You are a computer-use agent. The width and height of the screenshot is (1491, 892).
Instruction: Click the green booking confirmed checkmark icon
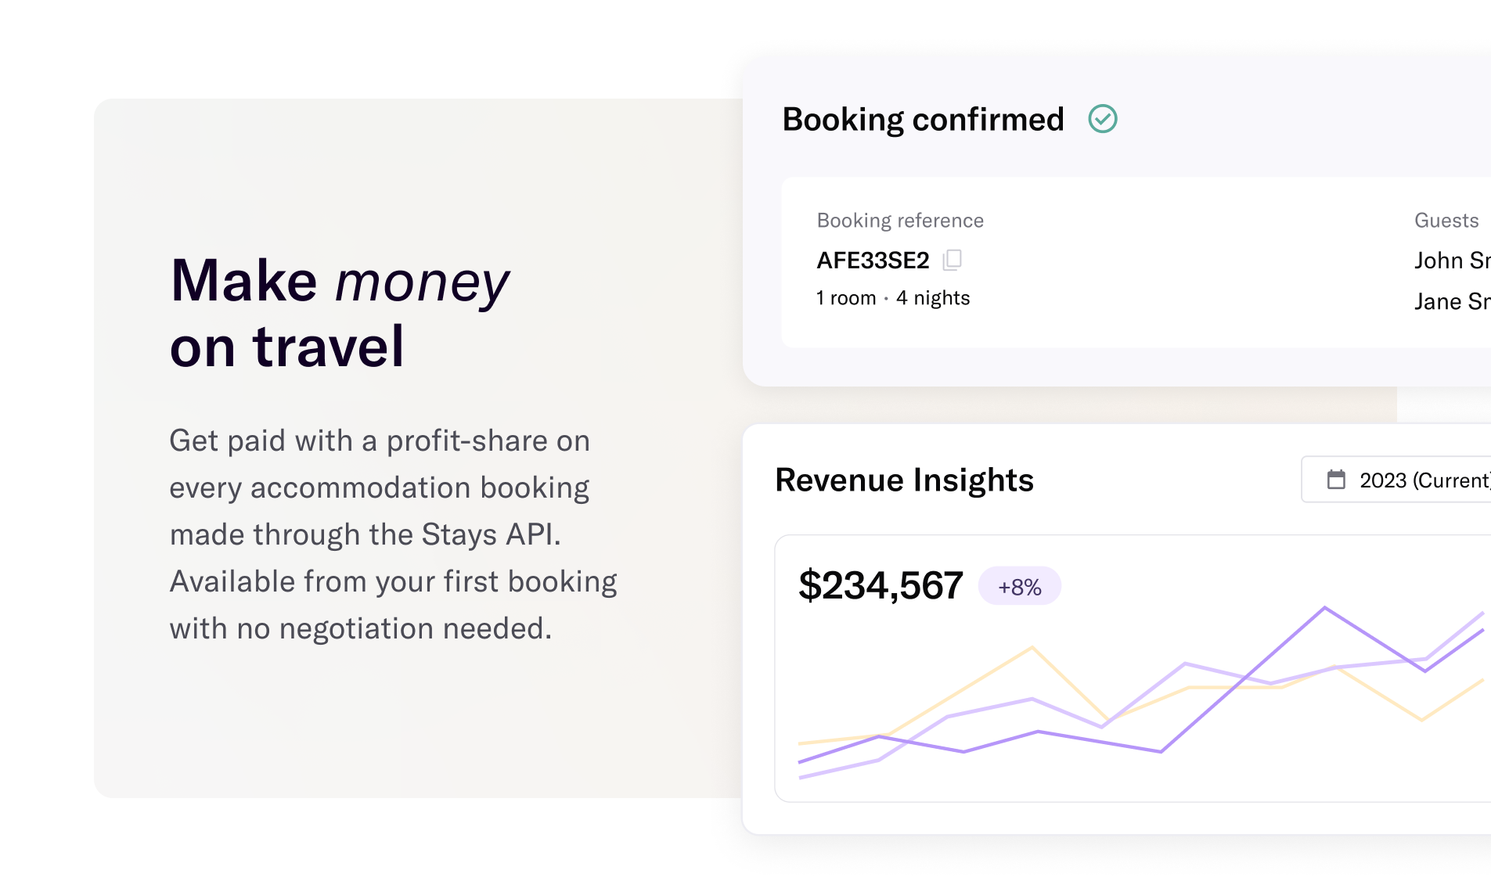point(1103,119)
